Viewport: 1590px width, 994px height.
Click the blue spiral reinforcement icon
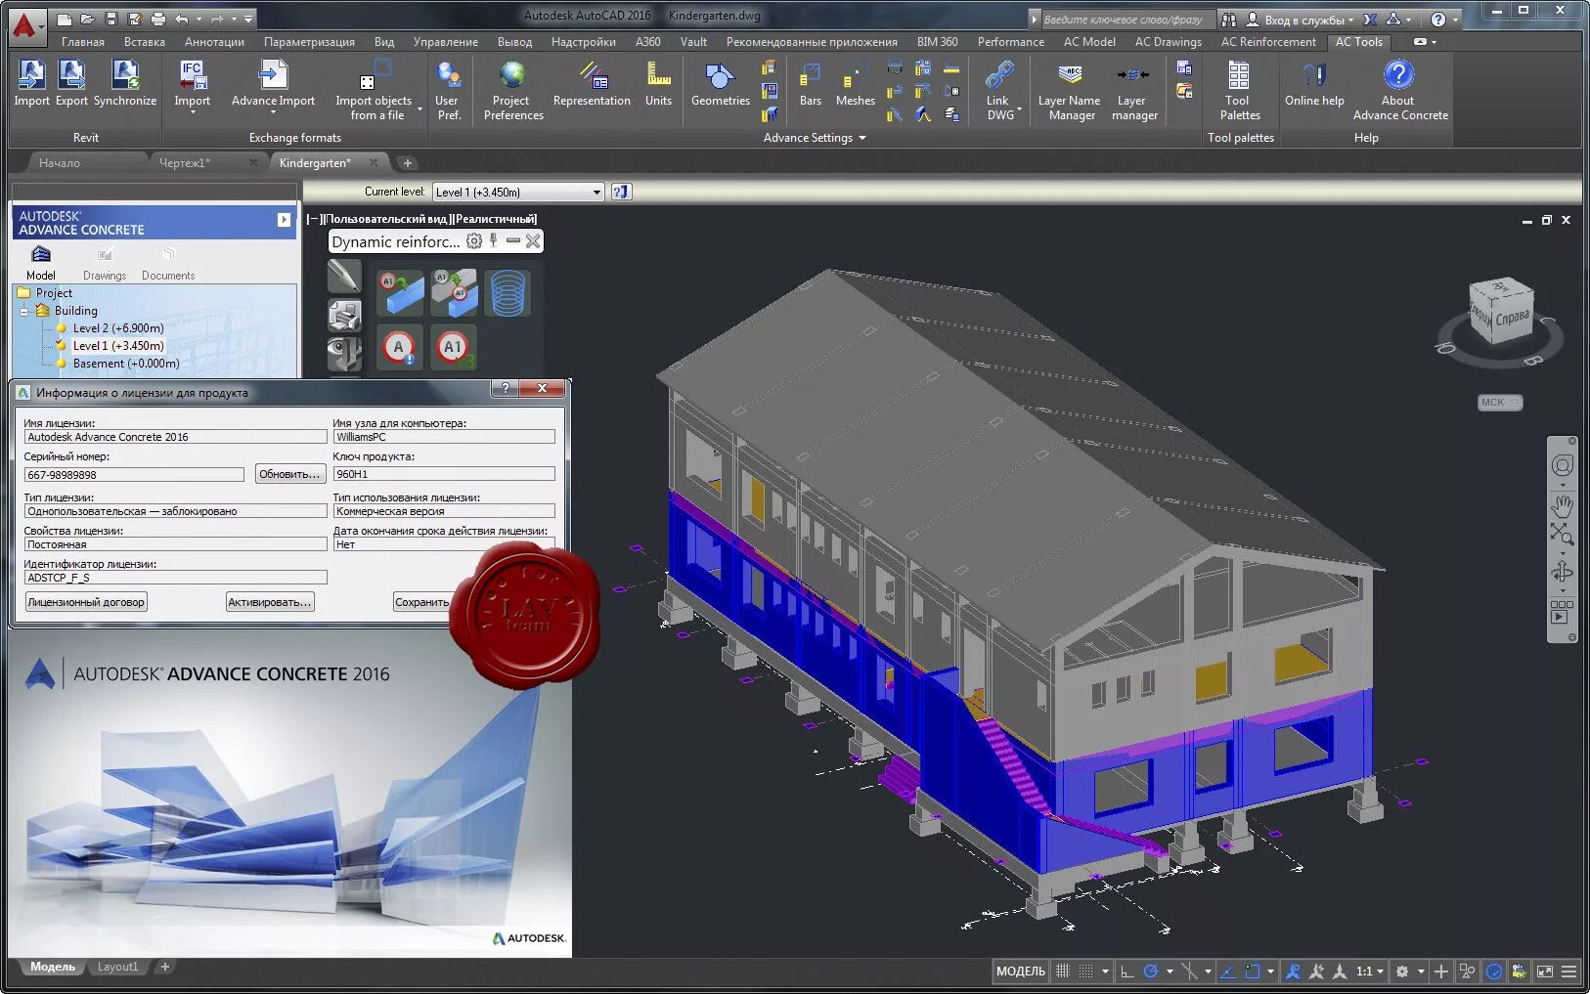click(508, 293)
